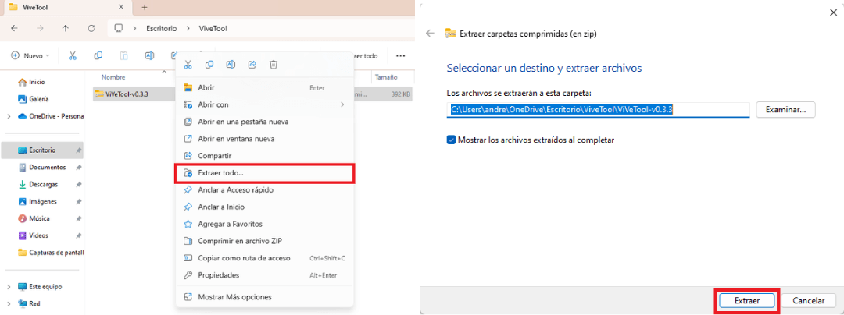This screenshot has height=315, width=844.
Task: Select Mostrar Más opciones
Action: (x=264, y=297)
